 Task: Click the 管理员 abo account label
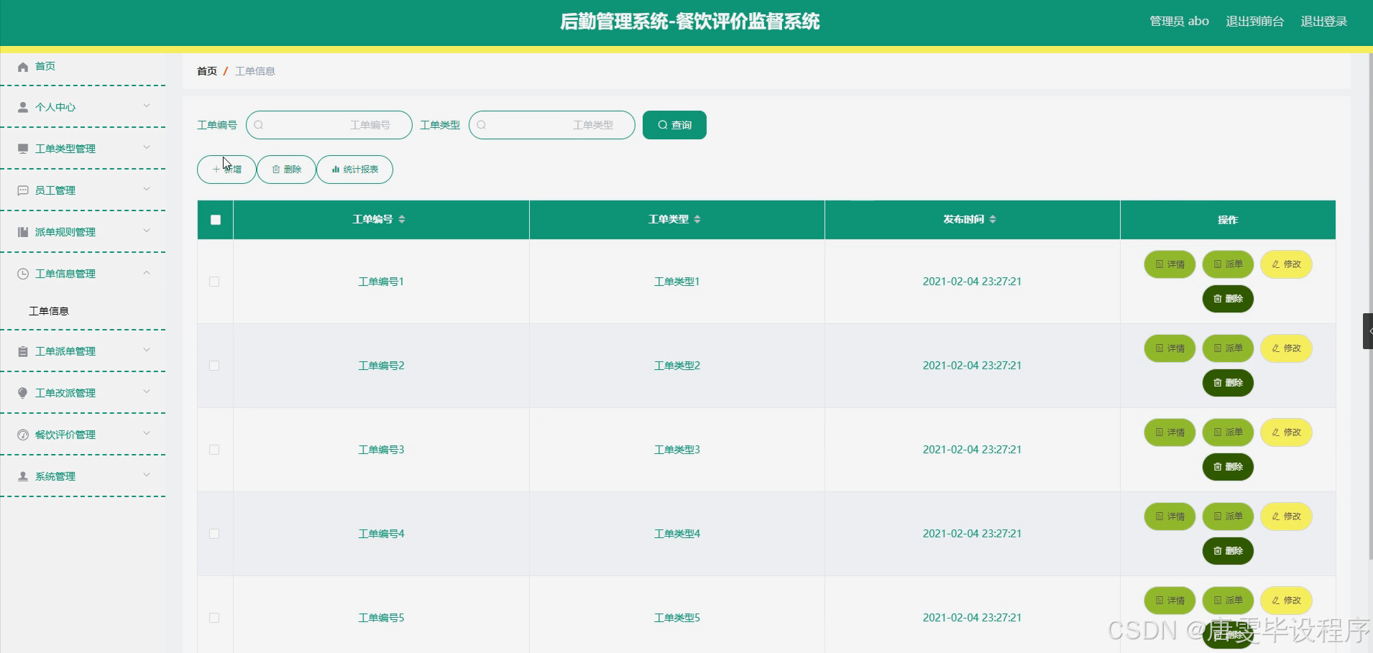pyautogui.click(x=1179, y=22)
